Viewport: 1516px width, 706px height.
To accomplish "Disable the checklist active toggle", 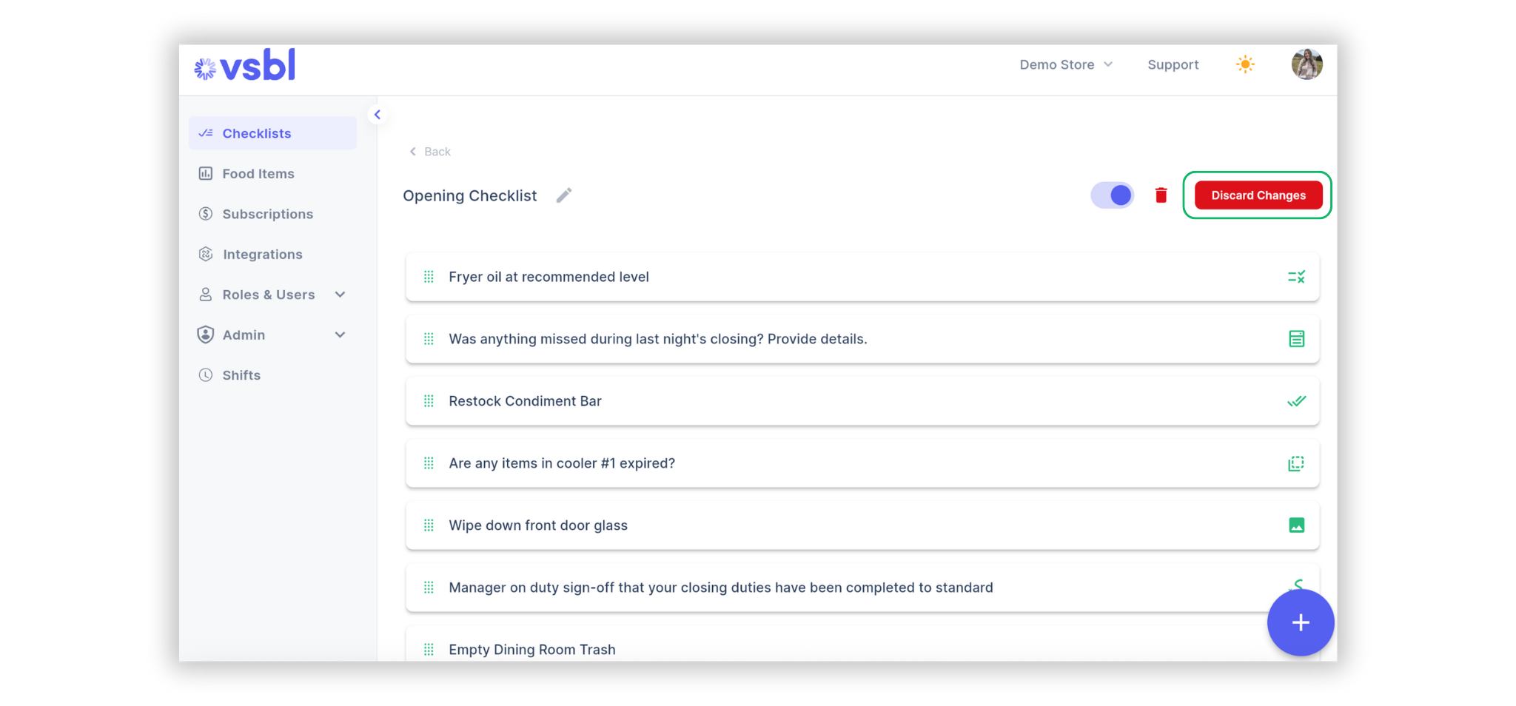I will [1113, 195].
